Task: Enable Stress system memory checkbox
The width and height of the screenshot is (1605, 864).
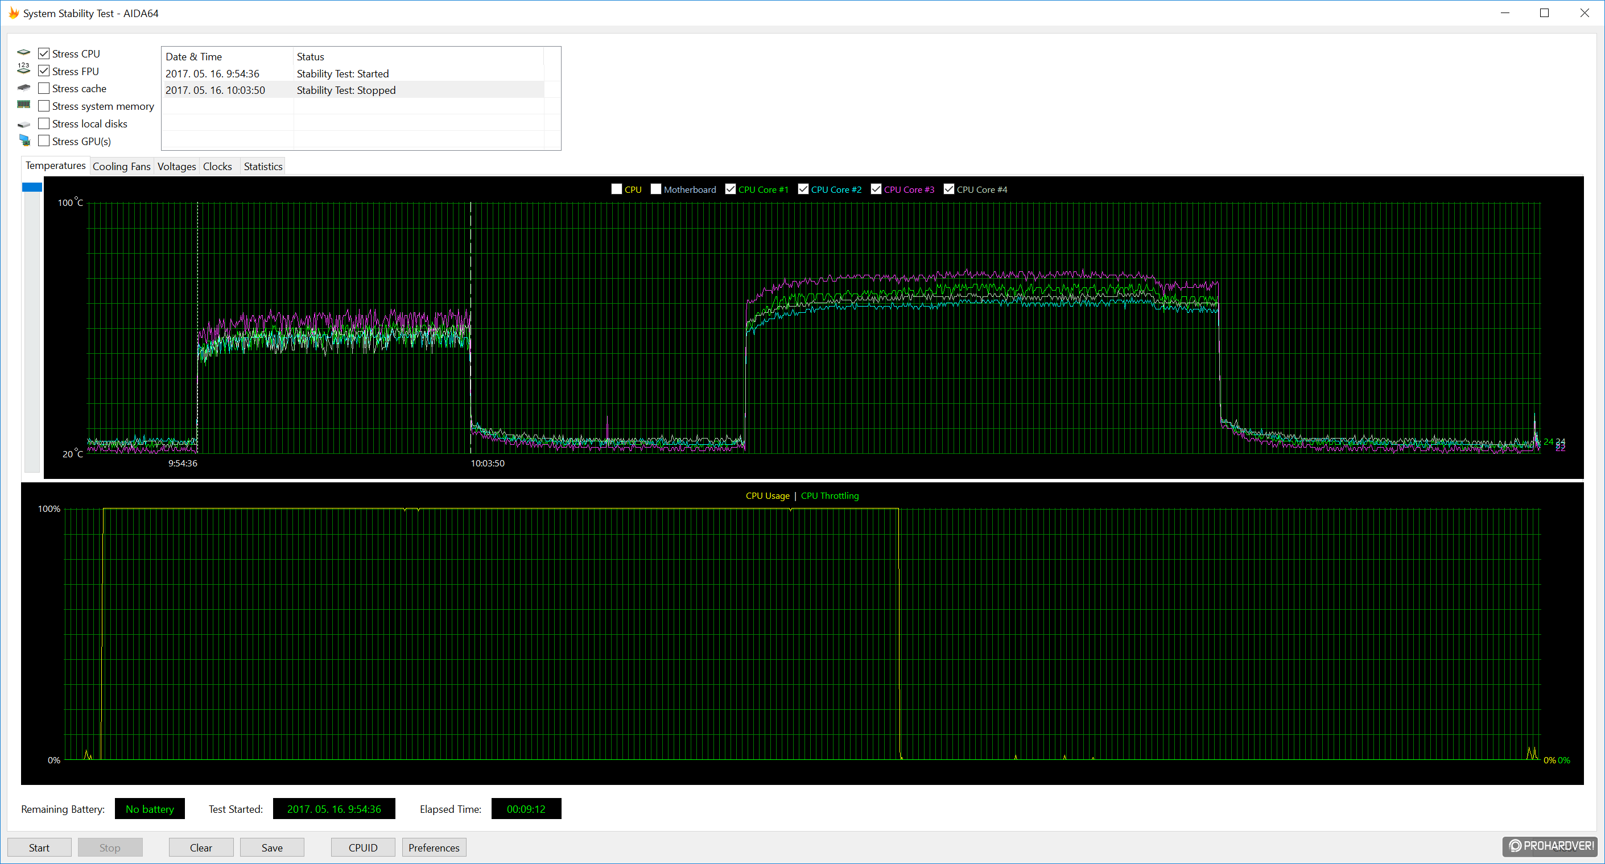Action: tap(44, 106)
